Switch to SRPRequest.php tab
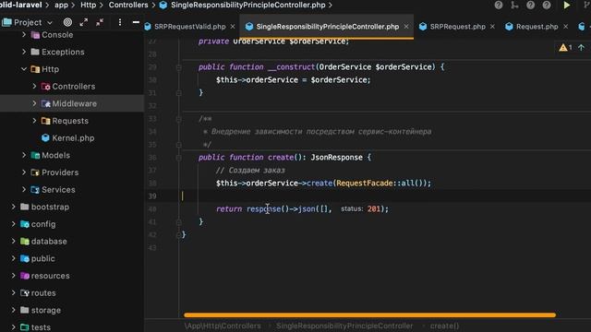The image size is (591, 332). pos(458,27)
